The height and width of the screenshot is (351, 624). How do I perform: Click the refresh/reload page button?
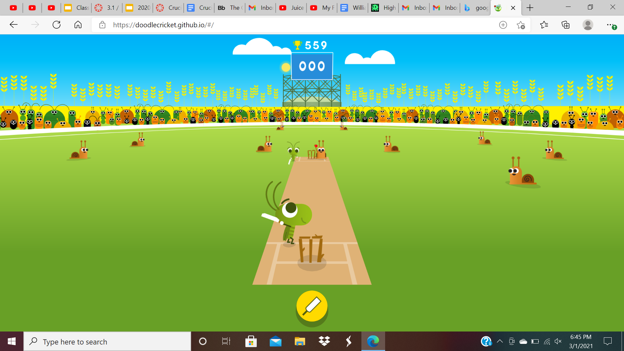click(x=57, y=25)
